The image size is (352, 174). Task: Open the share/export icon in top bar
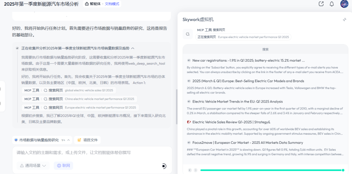click(321, 4)
